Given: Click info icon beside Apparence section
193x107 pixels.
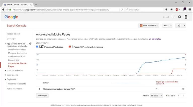Looking at the screenshot, I should point(30,44).
